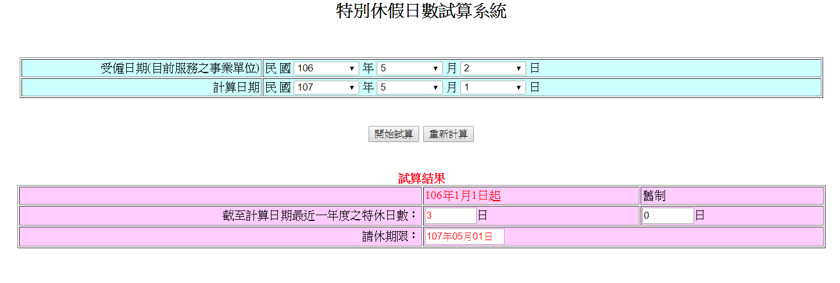
Task: Click the 106年1月1日起 column header
Action: [x=463, y=196]
